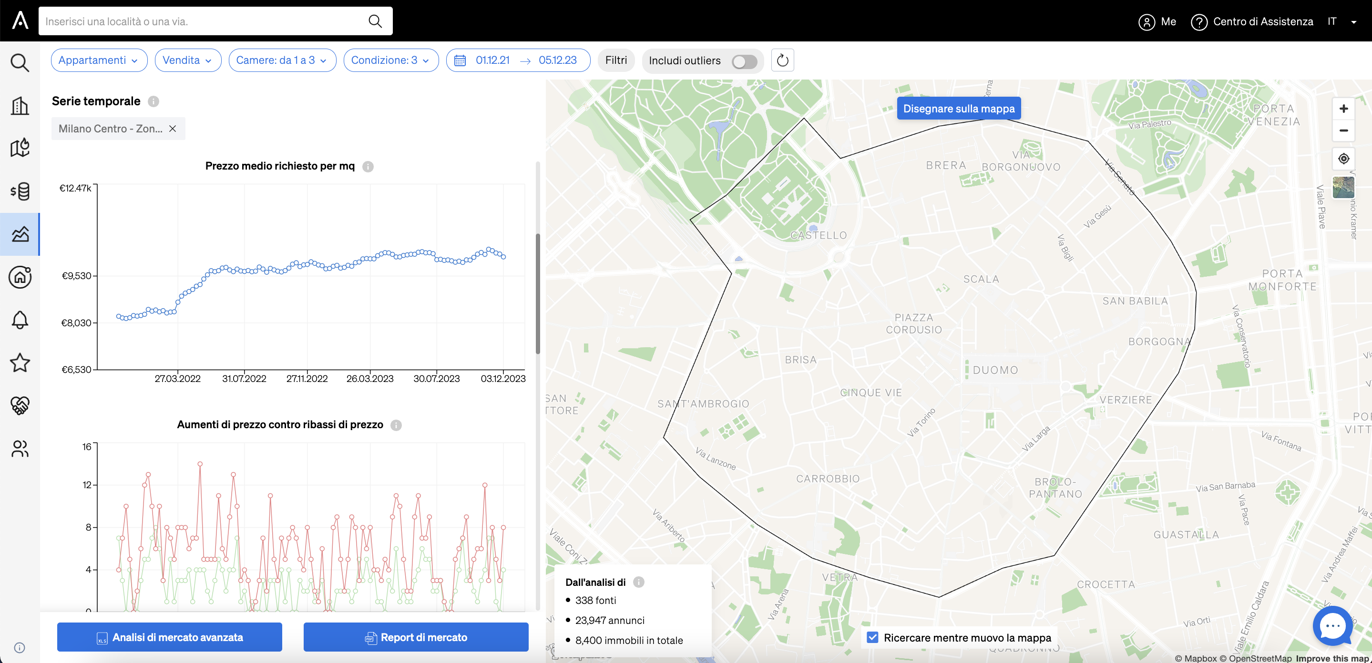Click Disegnare sulla mappa button
The width and height of the screenshot is (1372, 663).
(x=959, y=109)
